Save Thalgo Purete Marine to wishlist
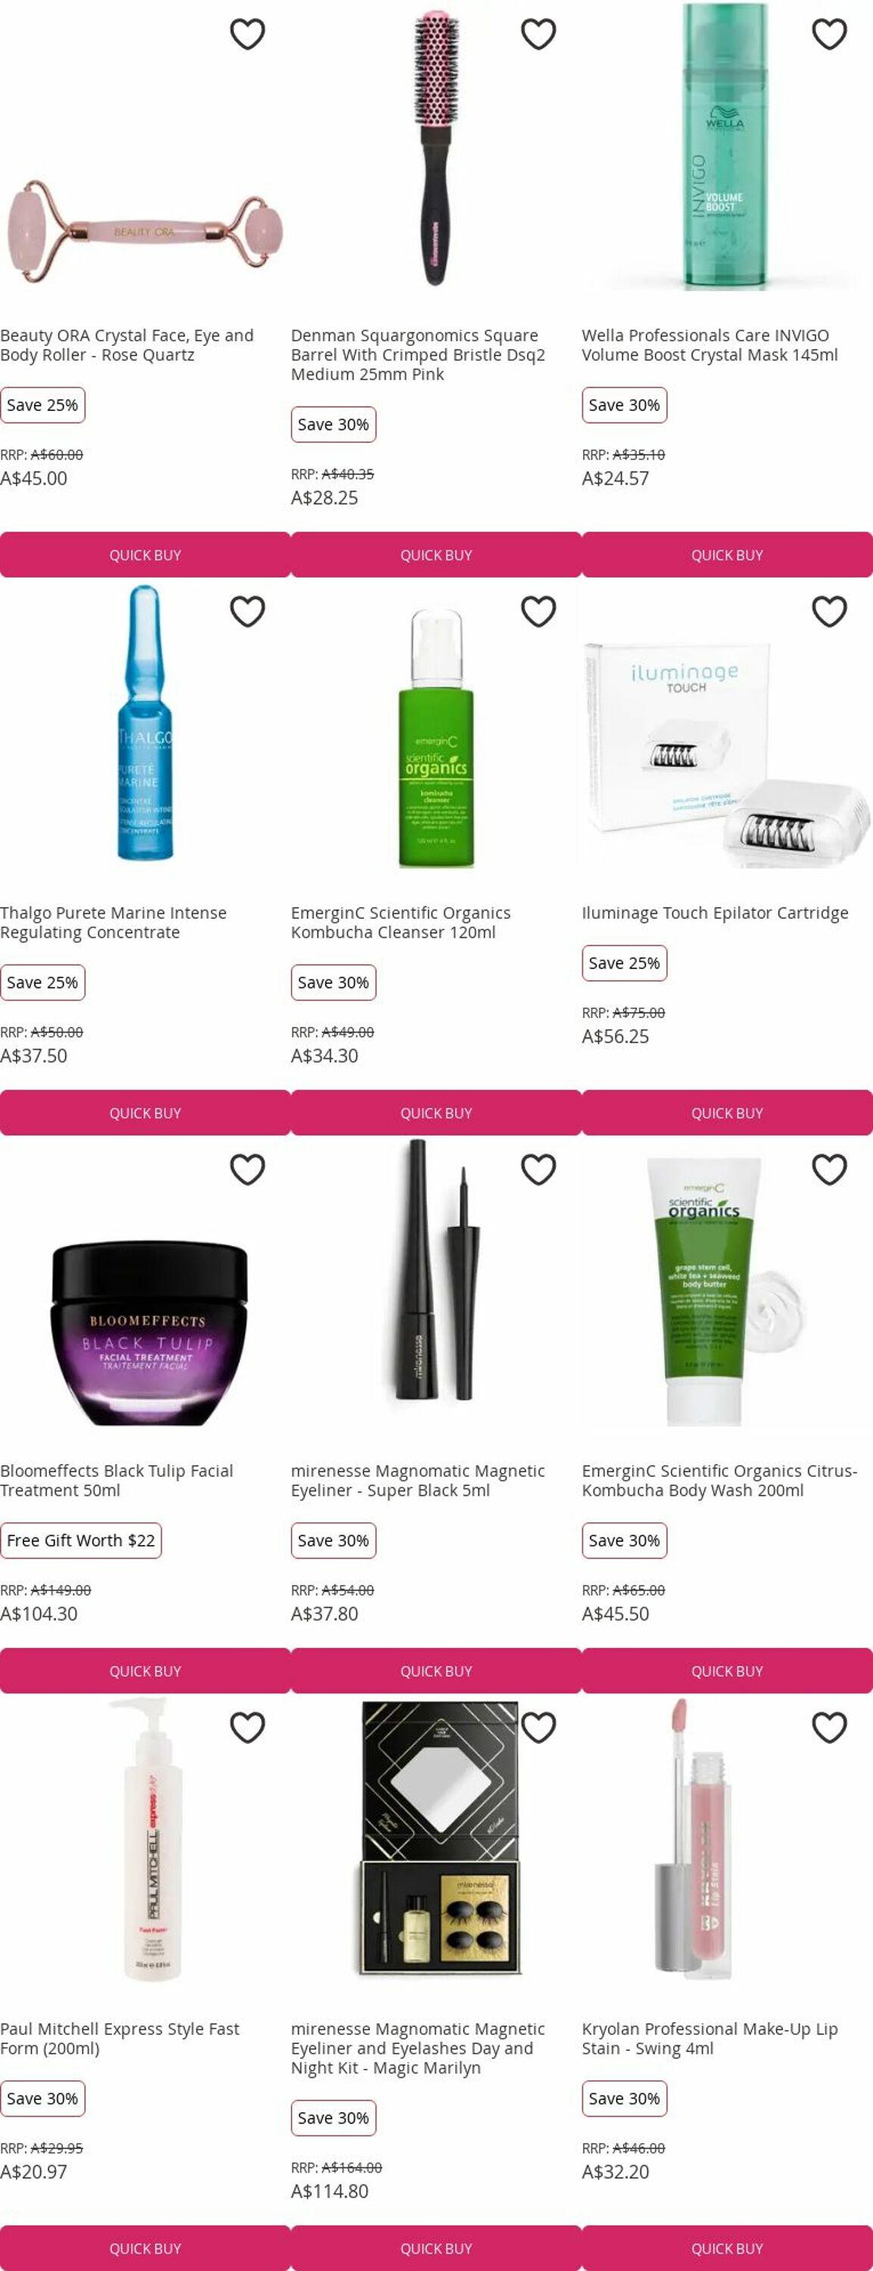This screenshot has height=2271, width=873. pyautogui.click(x=247, y=612)
